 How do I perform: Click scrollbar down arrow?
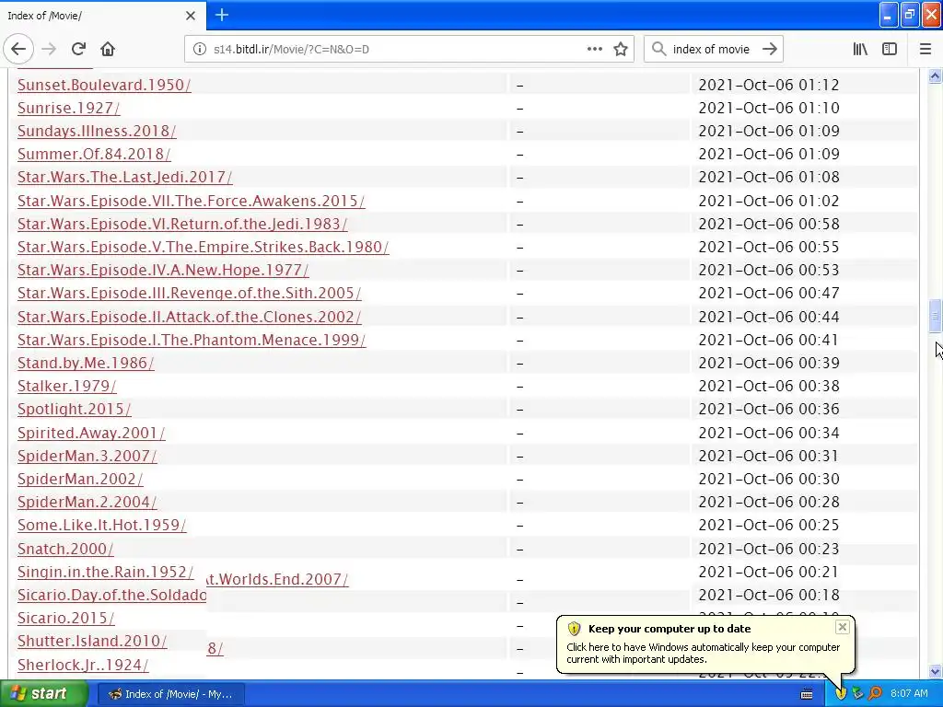tap(935, 671)
